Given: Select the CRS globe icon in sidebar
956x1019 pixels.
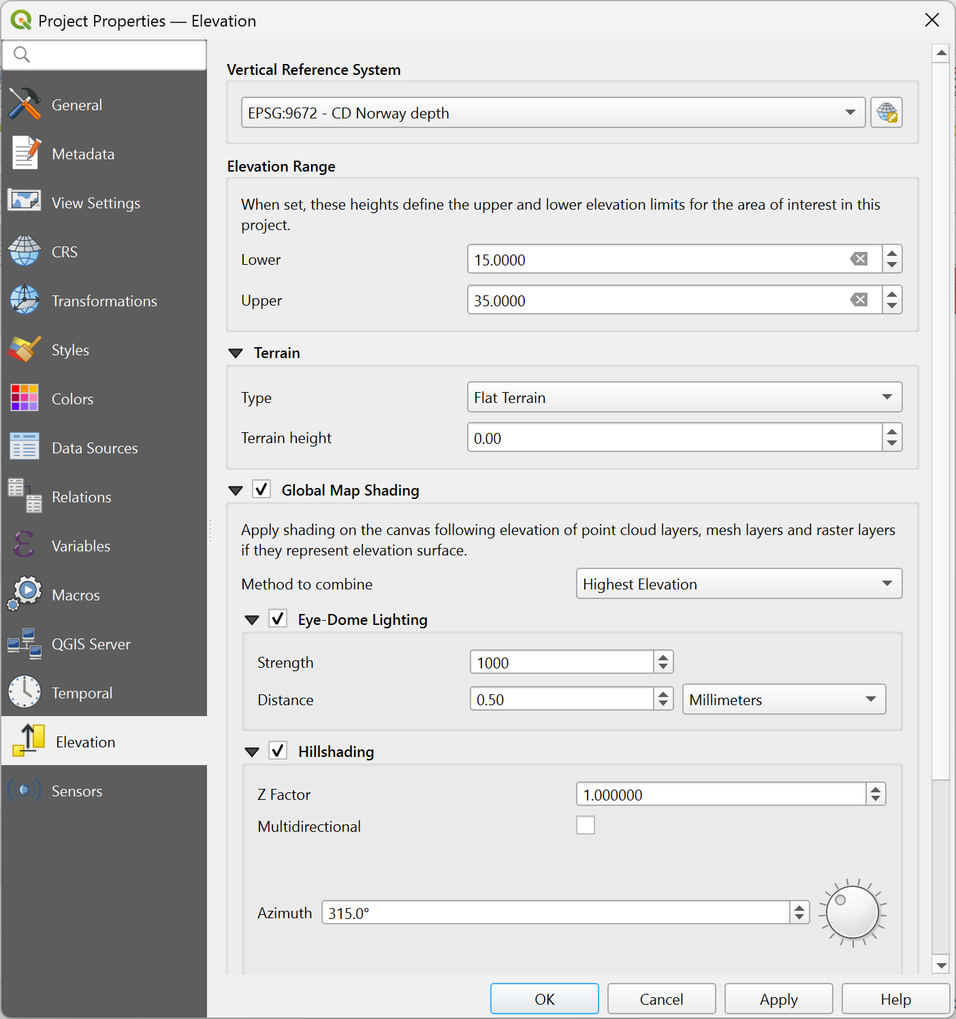Looking at the screenshot, I should click(x=25, y=252).
